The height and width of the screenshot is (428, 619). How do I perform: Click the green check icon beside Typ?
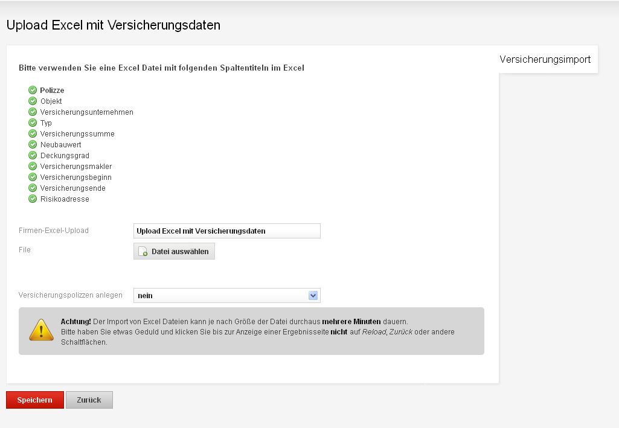pos(33,123)
